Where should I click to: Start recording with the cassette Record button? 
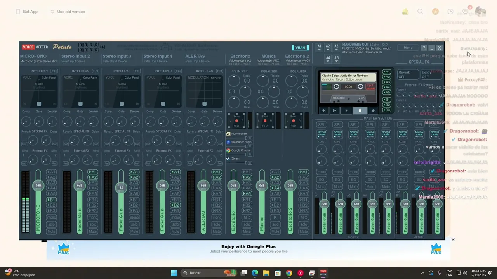(x=373, y=110)
